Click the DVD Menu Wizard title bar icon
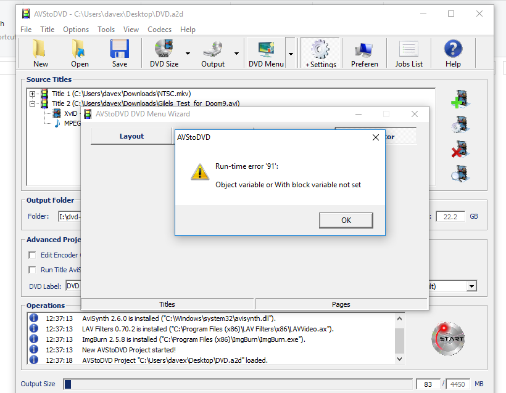 (88, 114)
